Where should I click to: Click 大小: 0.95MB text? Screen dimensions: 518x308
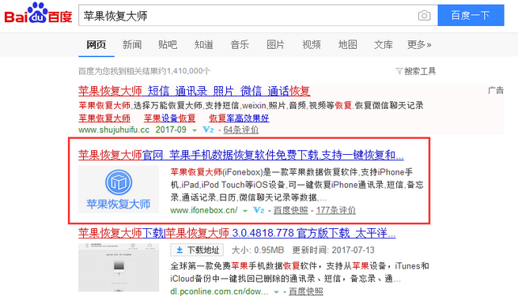tap(258, 250)
